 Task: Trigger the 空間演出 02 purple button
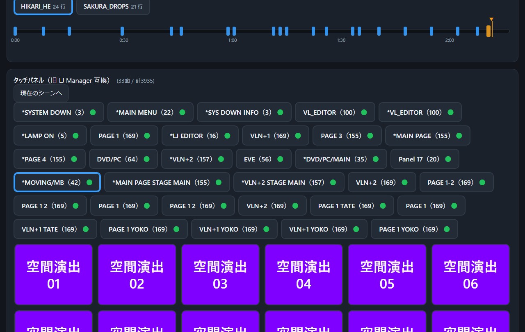[137, 275]
